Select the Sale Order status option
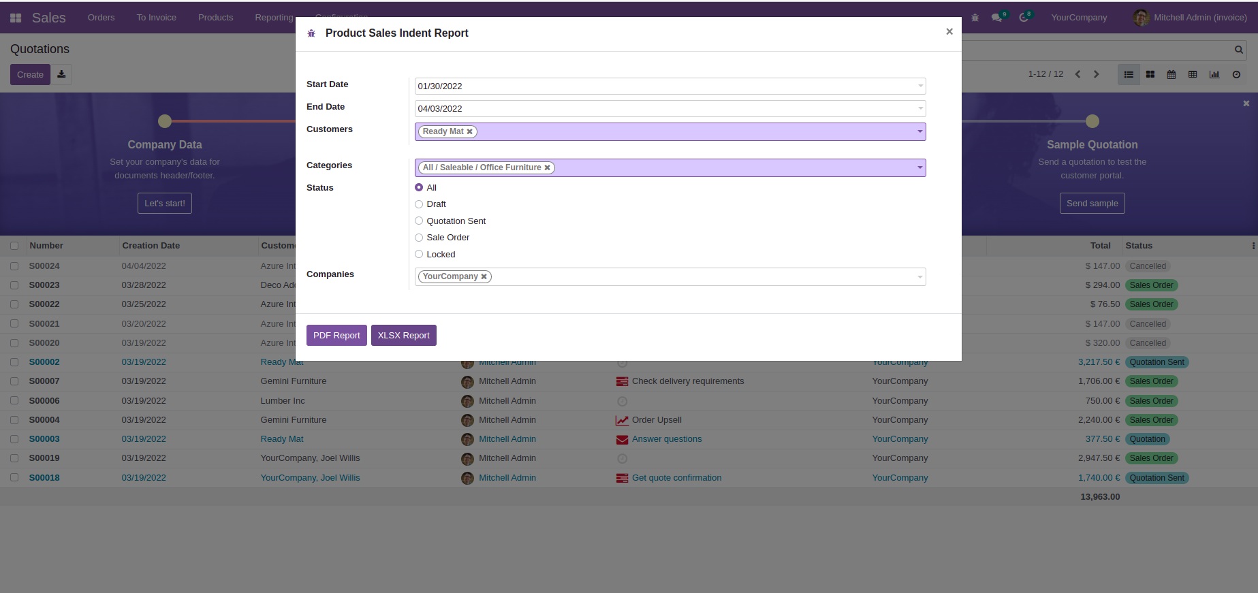The image size is (1258, 593). coord(419,238)
